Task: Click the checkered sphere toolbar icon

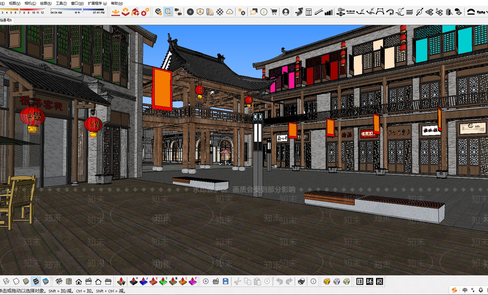Action: point(220,12)
